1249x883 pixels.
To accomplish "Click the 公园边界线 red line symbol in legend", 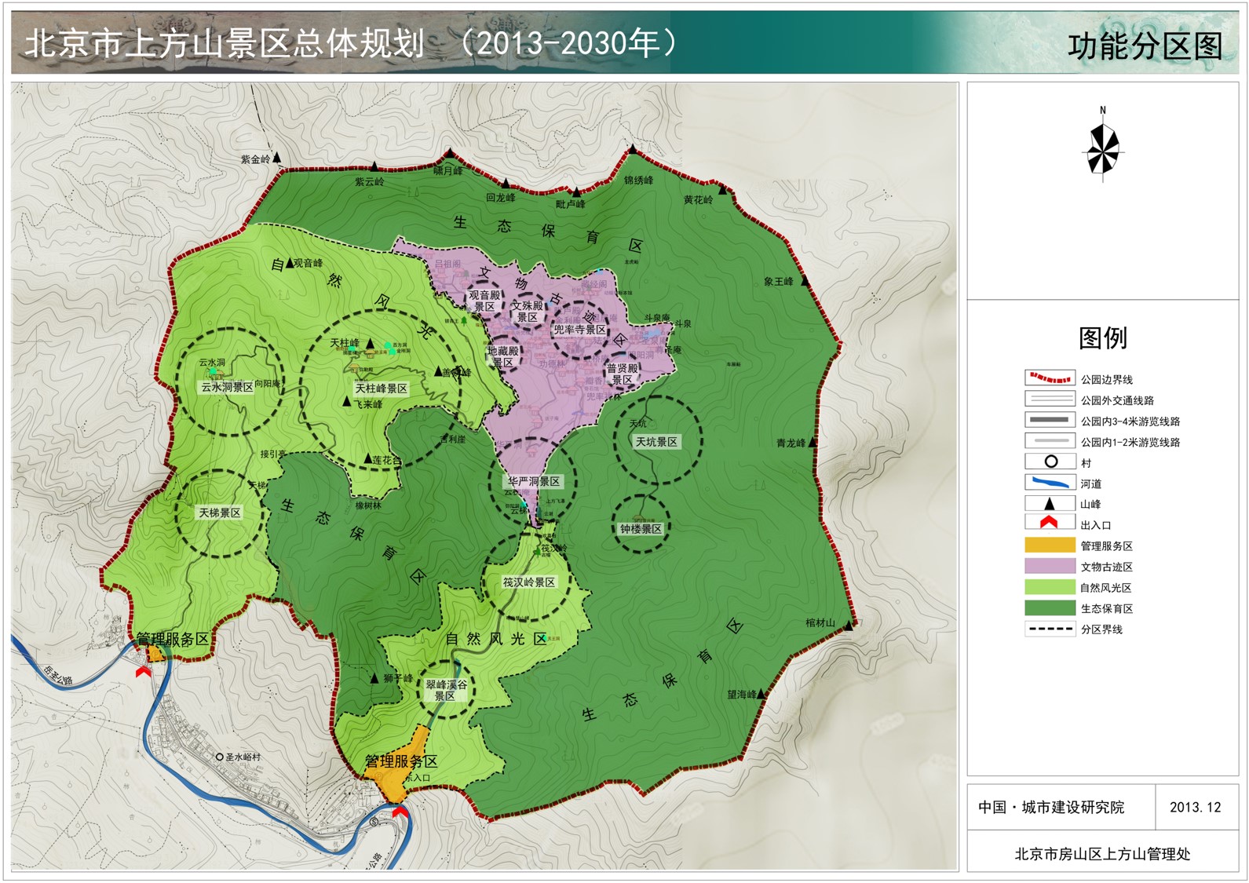I will pyautogui.click(x=1050, y=378).
